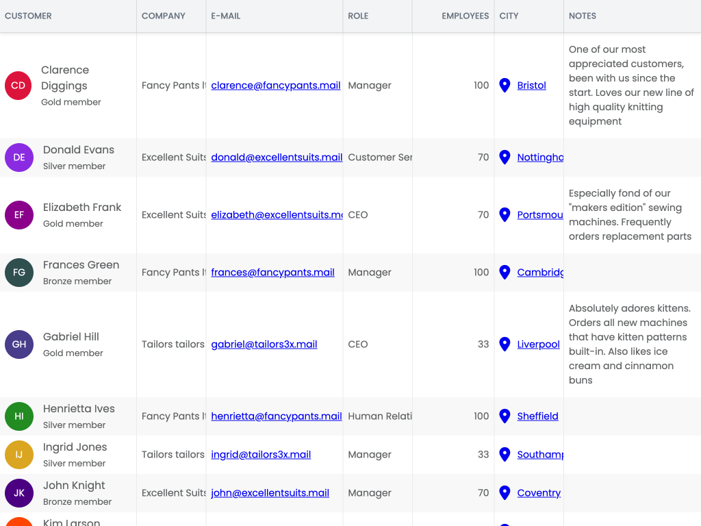Click the location pin beside Bristol
The image size is (701, 526).
point(505,86)
